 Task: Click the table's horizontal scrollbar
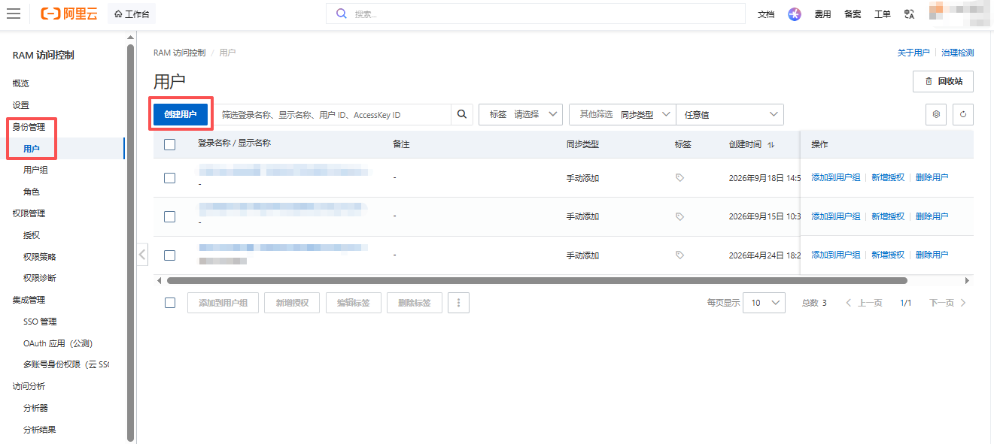pyautogui.click(x=537, y=280)
